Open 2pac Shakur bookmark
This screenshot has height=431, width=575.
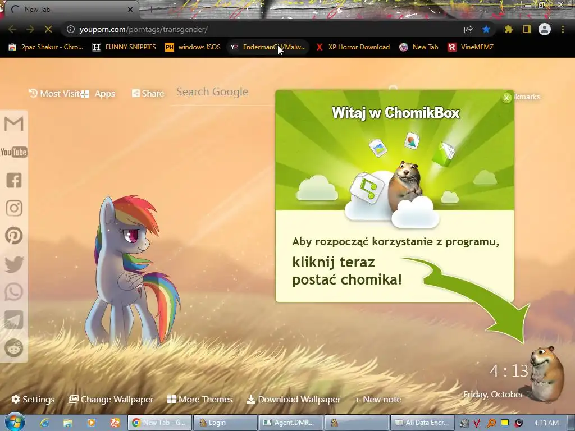coord(46,47)
